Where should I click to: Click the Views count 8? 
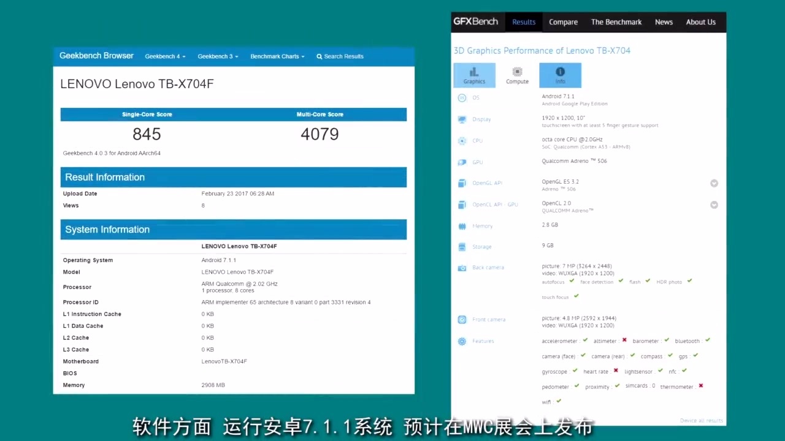[x=203, y=206]
